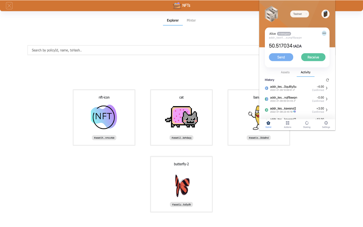Click asset tag #asset1e...30da8nd
Image resolution: width=363 pixels, height=227 pixels.
[259, 138]
